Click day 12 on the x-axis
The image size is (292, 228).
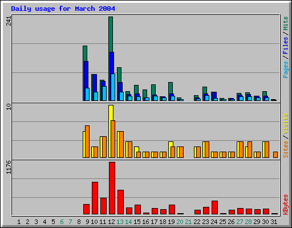pyautogui.click(x=111, y=222)
